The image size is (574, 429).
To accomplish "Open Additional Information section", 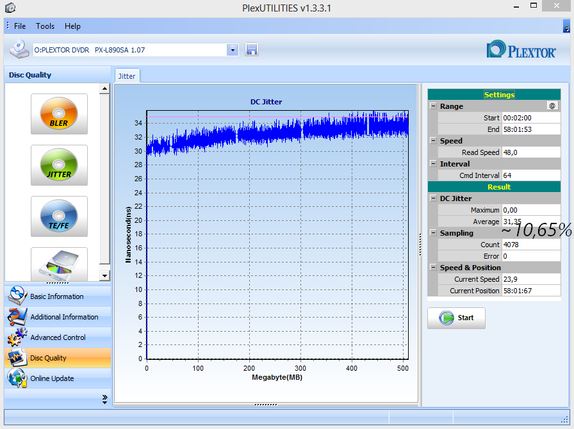I will [58, 316].
